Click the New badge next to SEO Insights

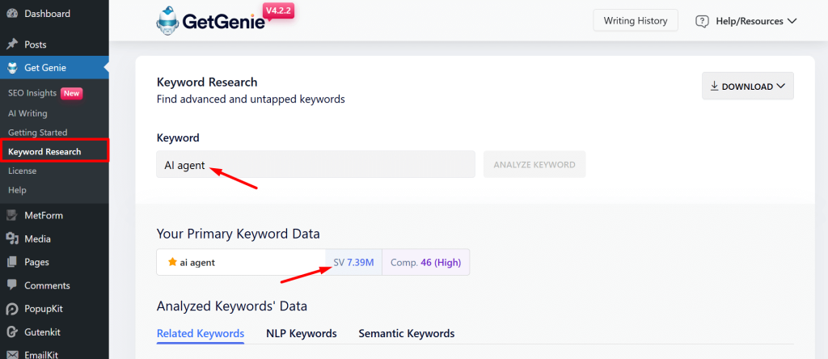coord(72,94)
